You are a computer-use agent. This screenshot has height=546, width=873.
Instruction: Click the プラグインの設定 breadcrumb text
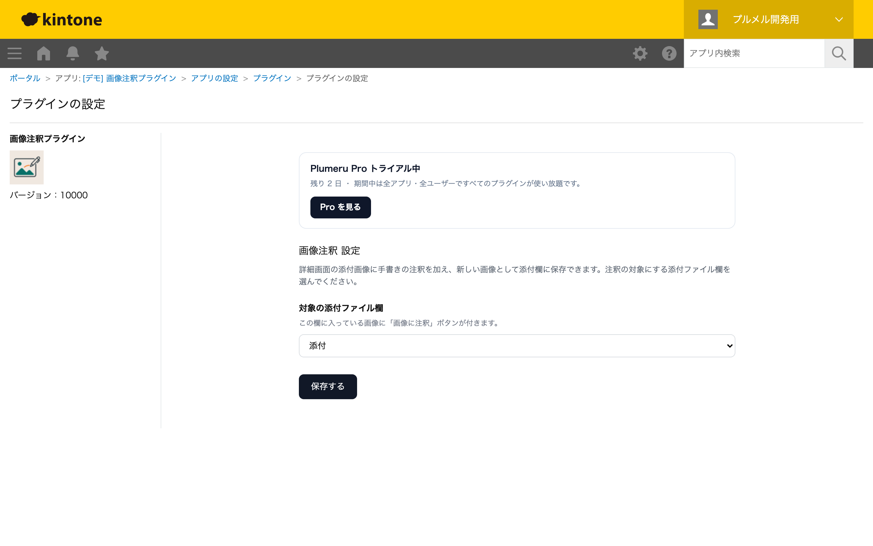(337, 78)
